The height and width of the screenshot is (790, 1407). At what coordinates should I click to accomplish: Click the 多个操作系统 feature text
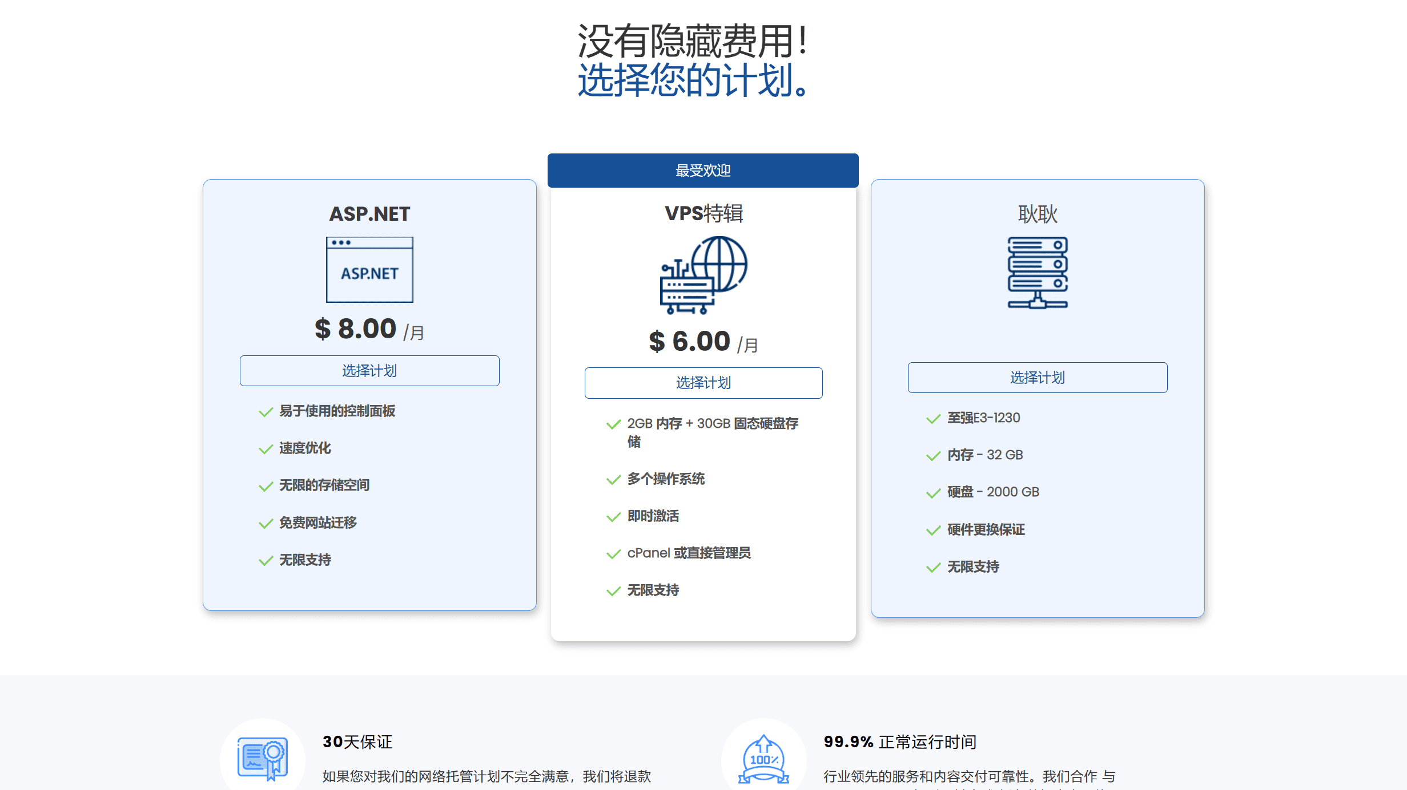(666, 479)
